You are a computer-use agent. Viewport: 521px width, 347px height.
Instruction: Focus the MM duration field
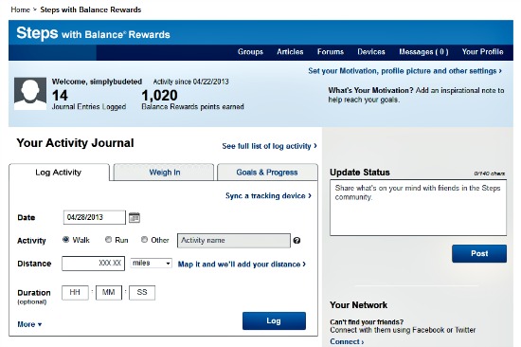click(x=109, y=293)
